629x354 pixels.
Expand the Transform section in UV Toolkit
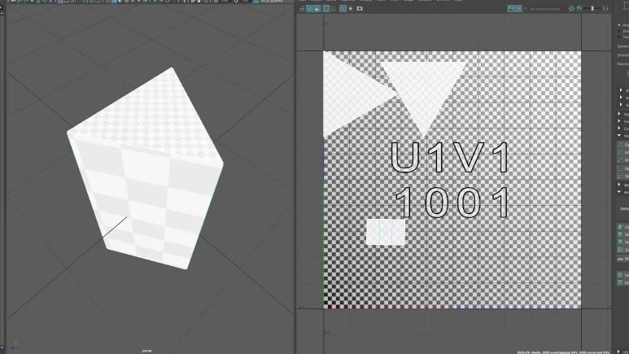pos(621,115)
